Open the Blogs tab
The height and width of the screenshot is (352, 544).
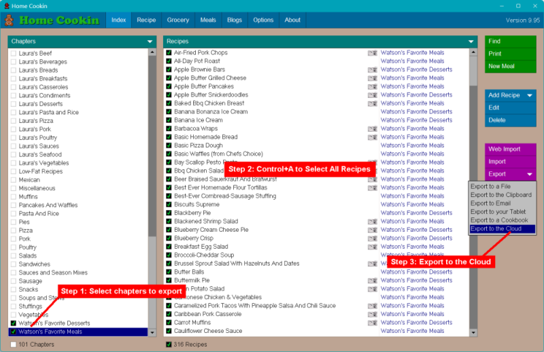click(235, 20)
